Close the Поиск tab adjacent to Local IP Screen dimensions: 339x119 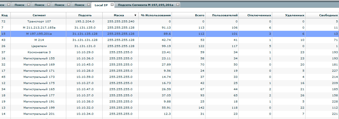(x=88, y=5)
